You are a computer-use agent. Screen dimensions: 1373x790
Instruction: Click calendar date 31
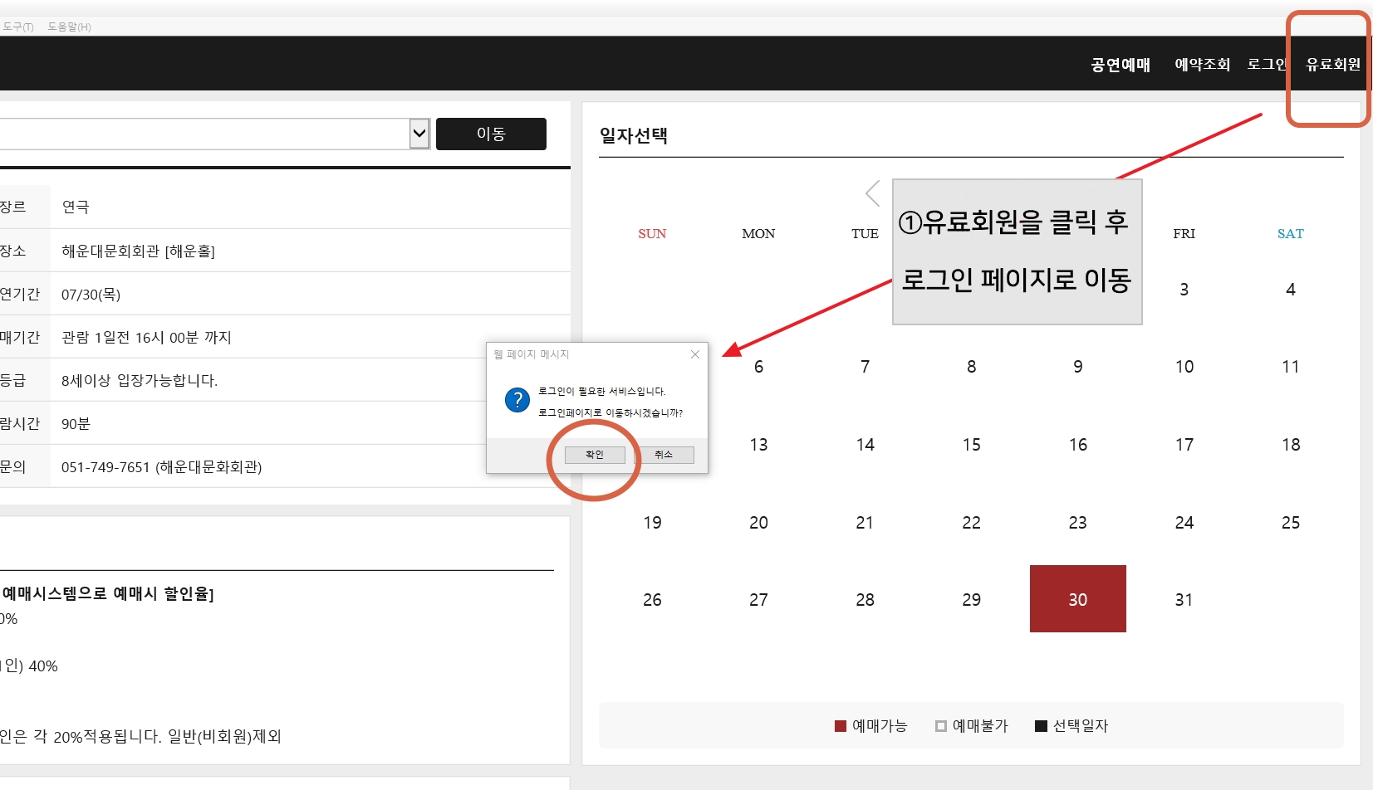1184,600
